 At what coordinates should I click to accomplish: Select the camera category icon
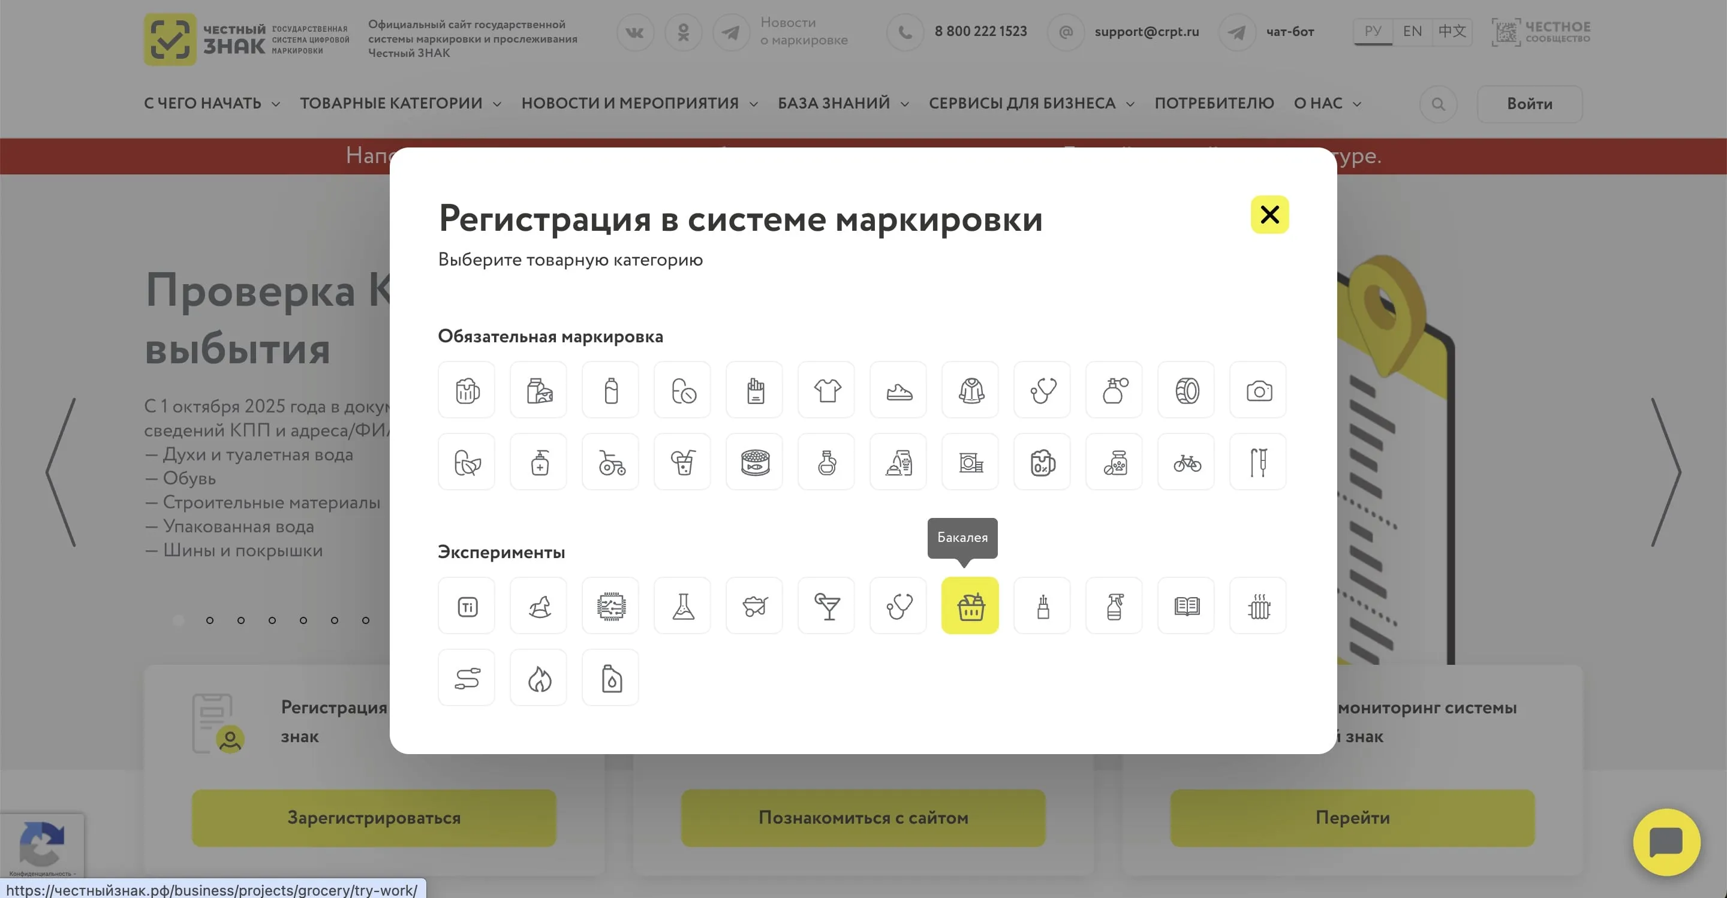point(1257,390)
